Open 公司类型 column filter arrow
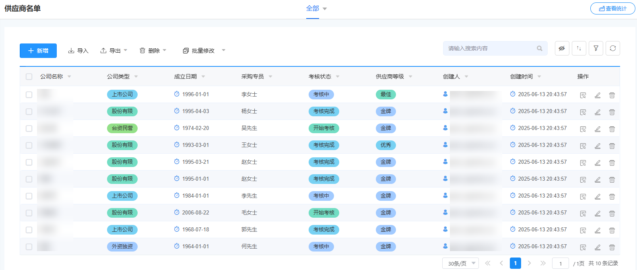Image resolution: width=637 pixels, height=270 pixels. tap(136, 76)
